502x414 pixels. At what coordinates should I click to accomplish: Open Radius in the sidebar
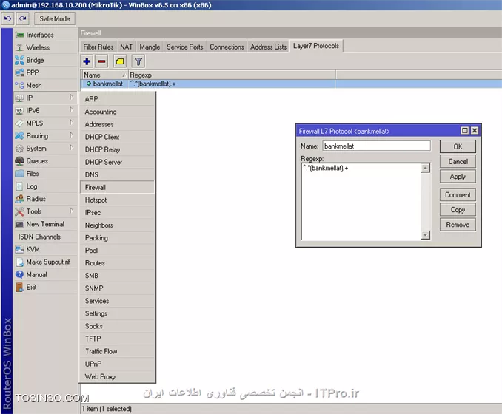[x=45, y=199]
